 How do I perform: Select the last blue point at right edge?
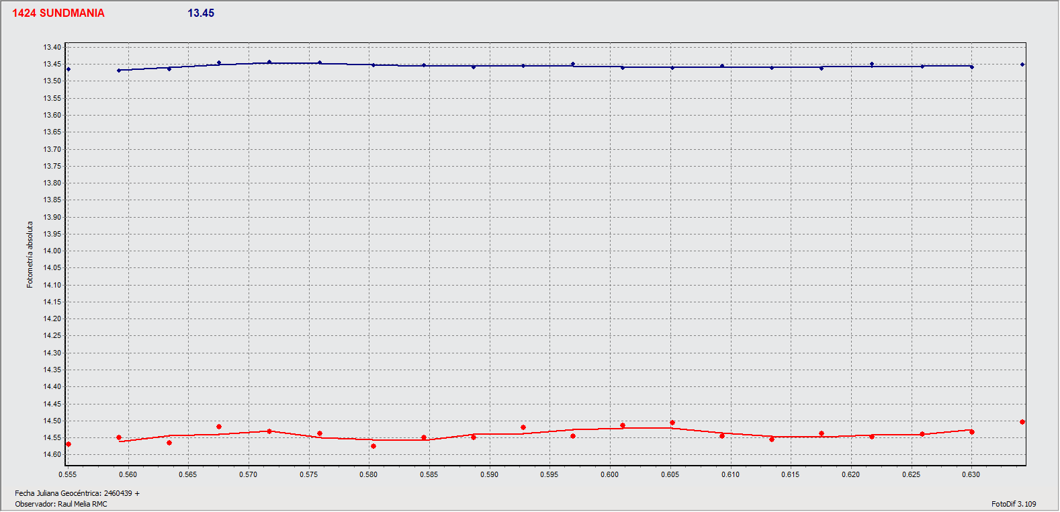1022,65
